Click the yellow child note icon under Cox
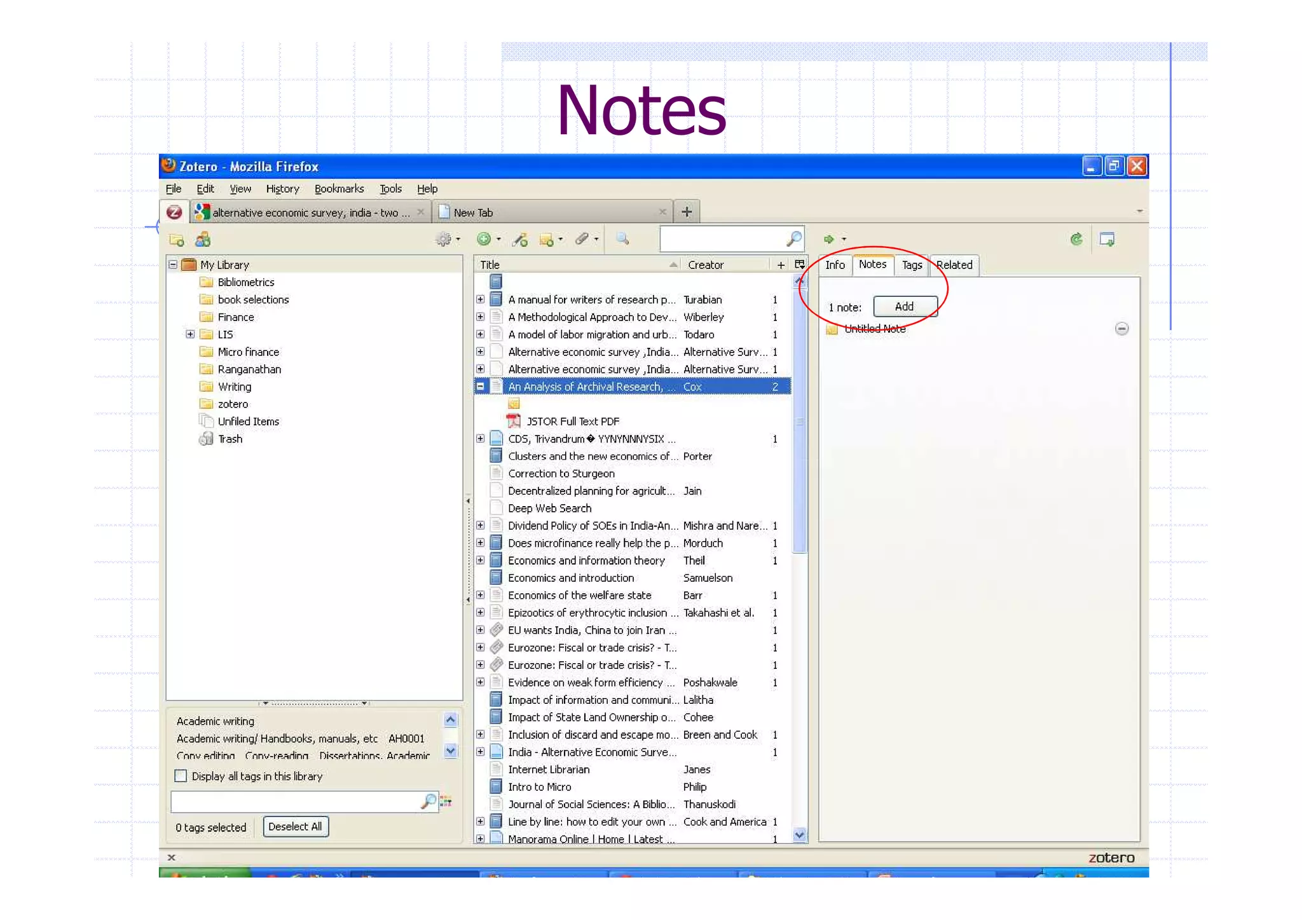Image resolution: width=1302 pixels, height=920 pixels. 514,404
